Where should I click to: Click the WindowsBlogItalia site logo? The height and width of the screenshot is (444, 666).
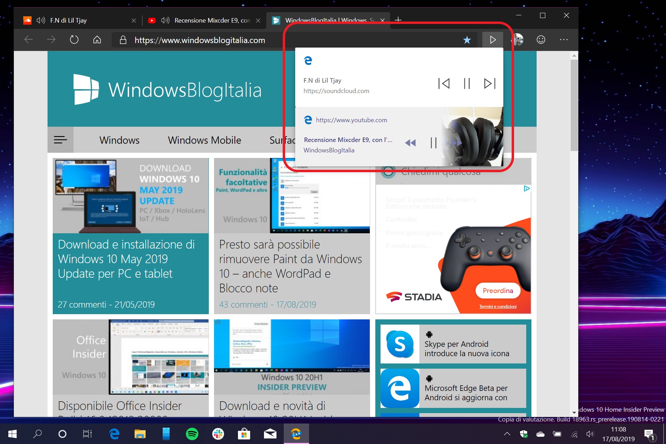(x=168, y=90)
